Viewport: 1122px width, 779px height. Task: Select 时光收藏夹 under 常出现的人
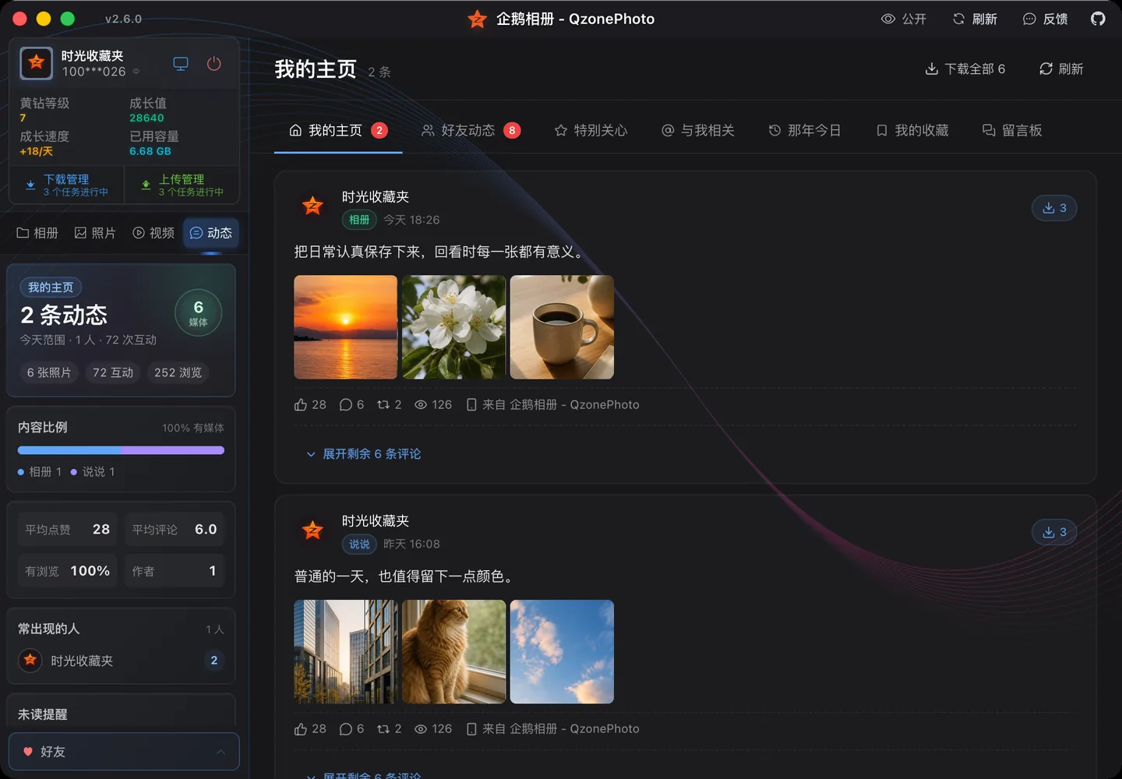(x=121, y=661)
